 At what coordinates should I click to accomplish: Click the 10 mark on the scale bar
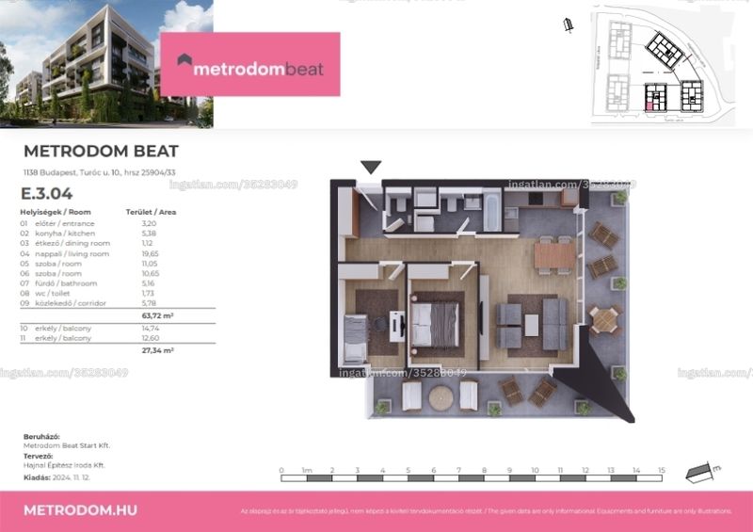(535, 470)
